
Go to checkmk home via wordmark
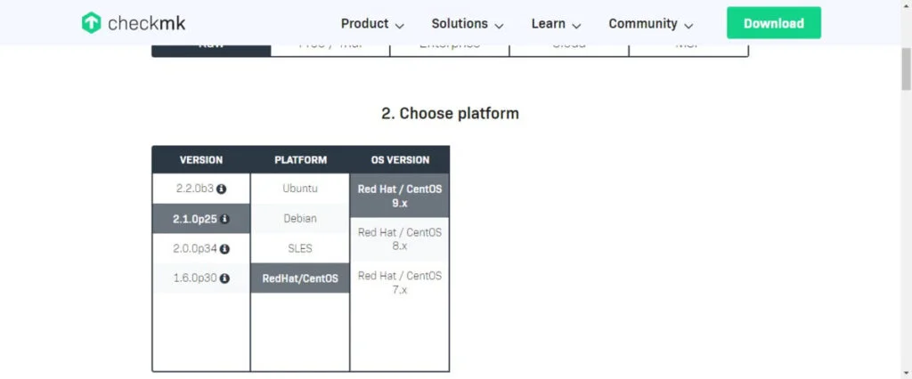pos(147,24)
